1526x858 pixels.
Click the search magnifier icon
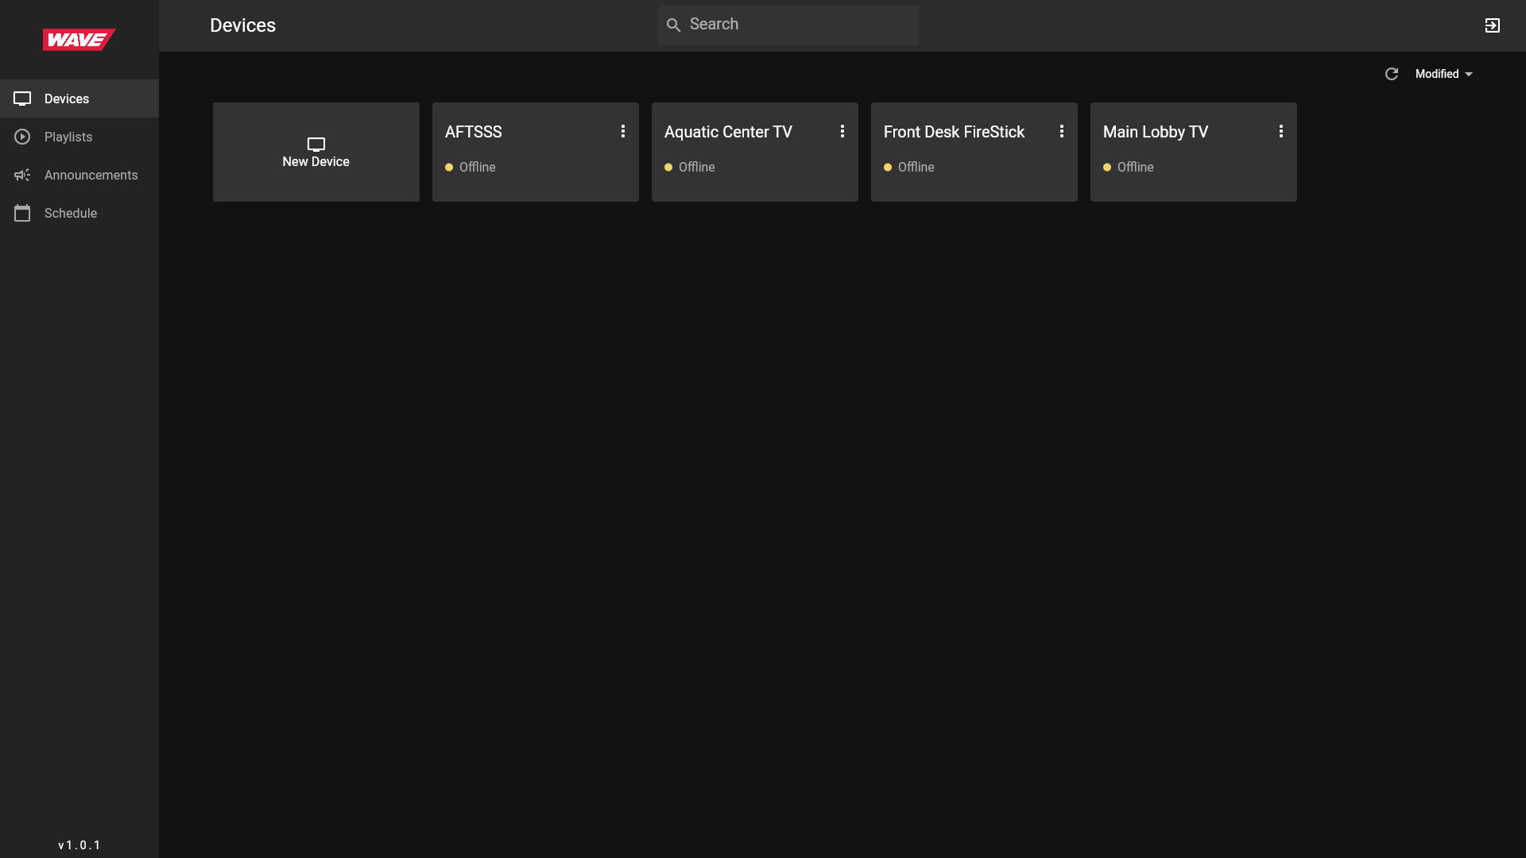(673, 25)
